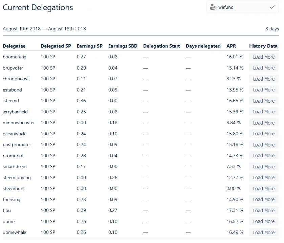Select the therising delegatee name
Screen dimensions: 284x243
point(12,200)
